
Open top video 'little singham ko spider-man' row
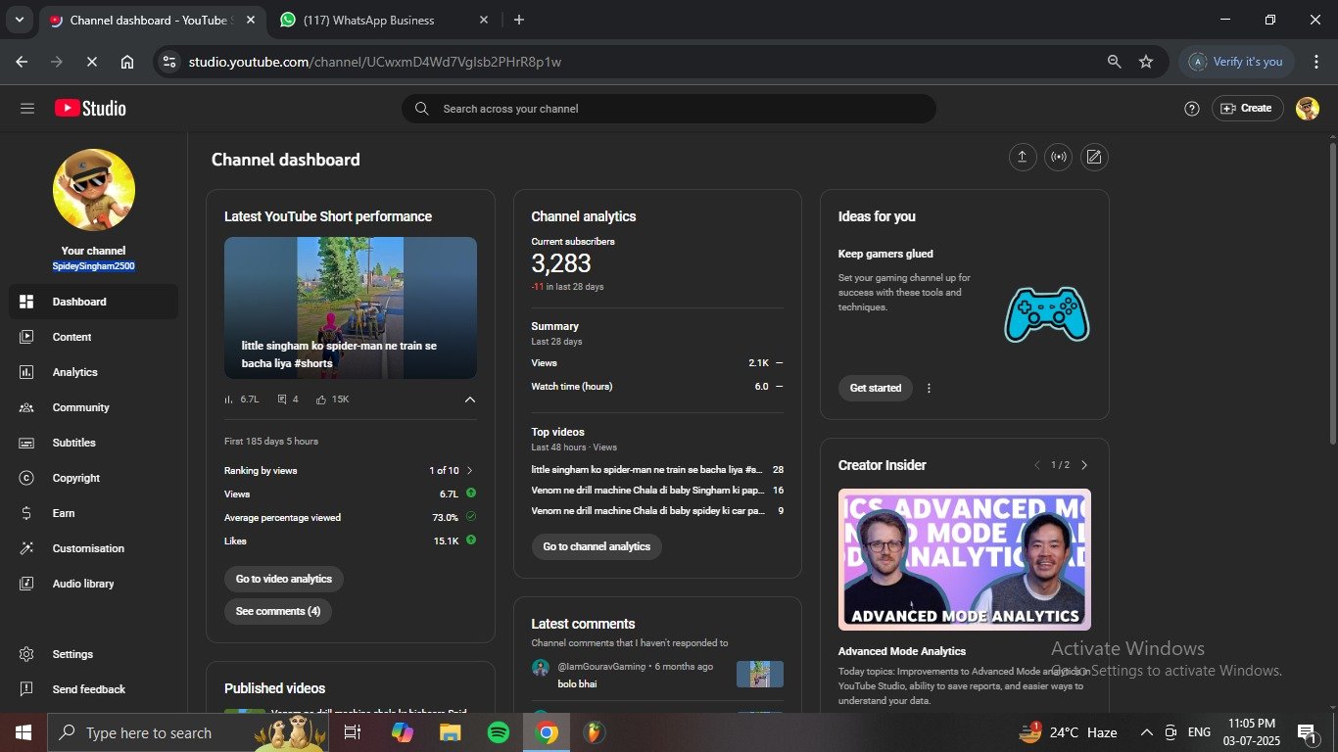pyautogui.click(x=657, y=470)
